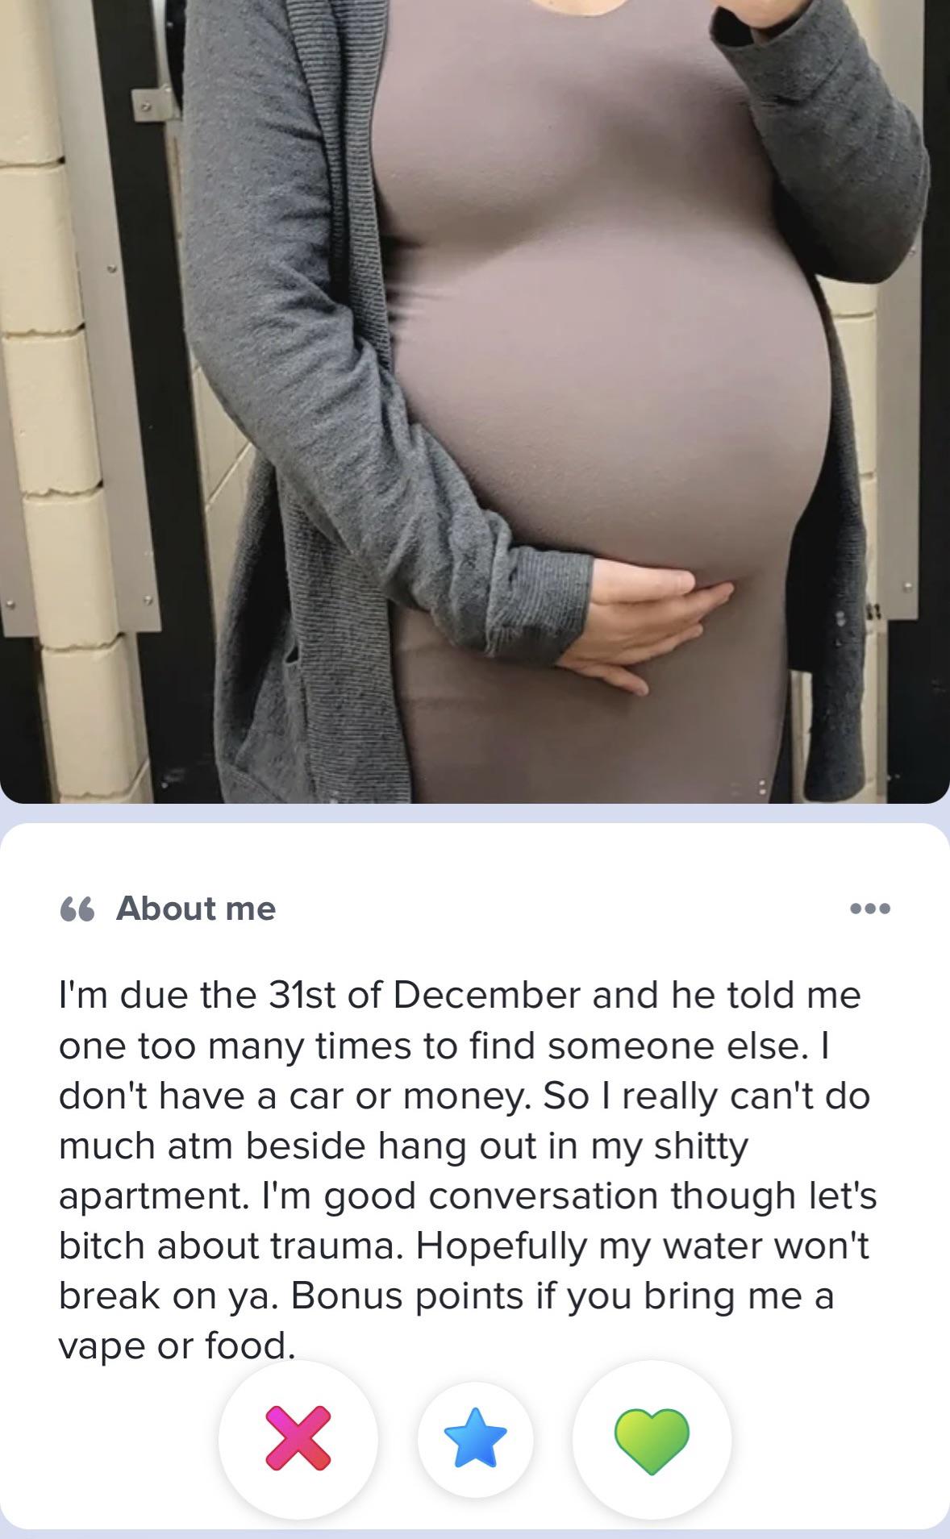Send a crush with the star button

pyautogui.click(x=475, y=1438)
